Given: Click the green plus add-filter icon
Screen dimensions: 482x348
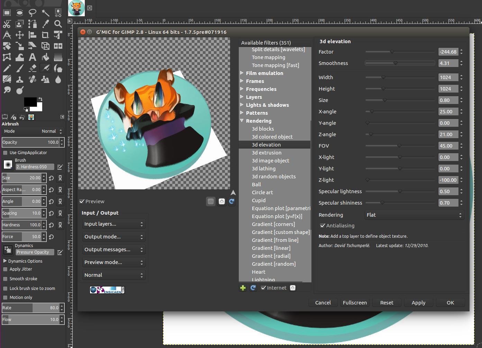Looking at the screenshot, I should click(243, 288).
